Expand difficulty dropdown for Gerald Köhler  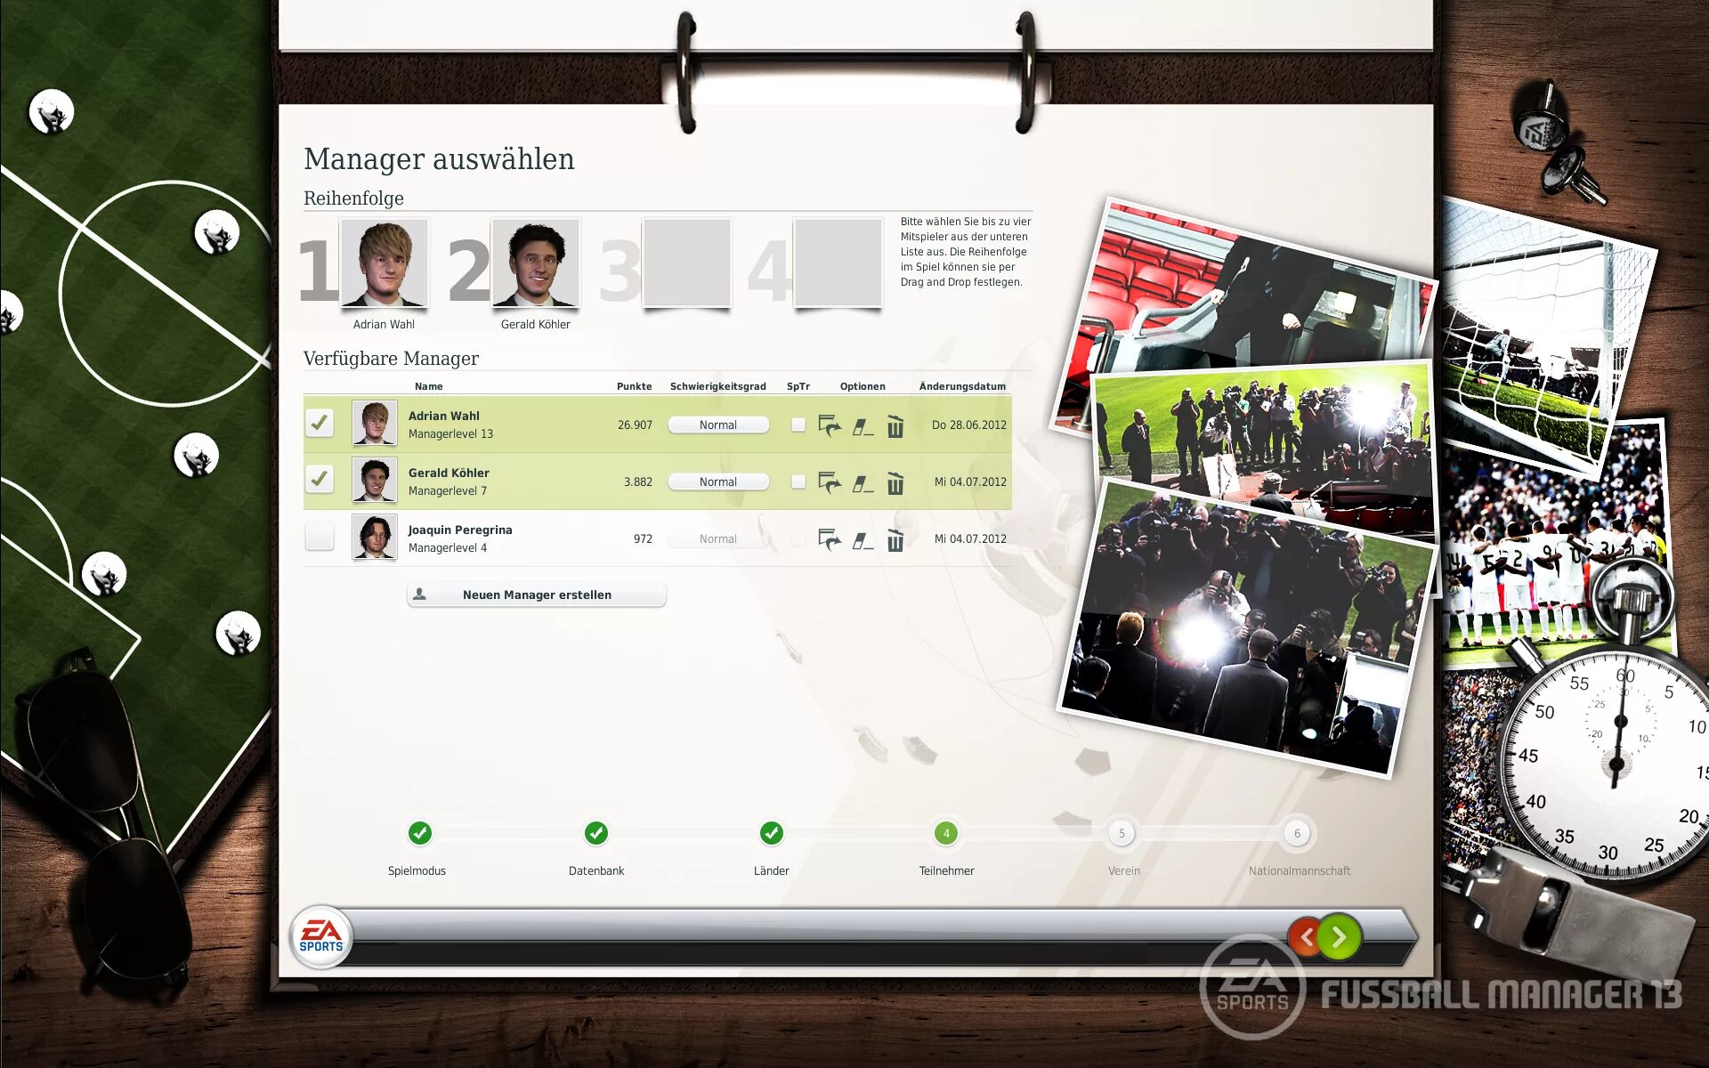click(717, 481)
